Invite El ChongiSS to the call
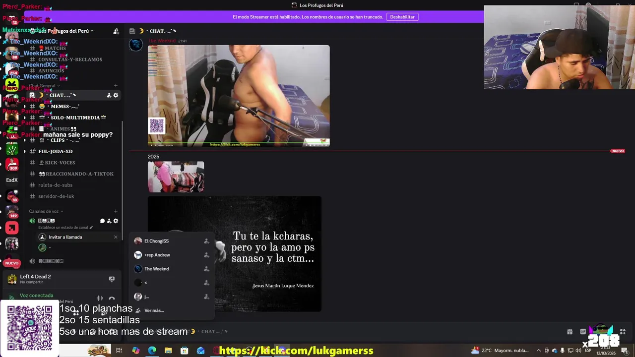The height and width of the screenshot is (357, 635). coord(206,241)
